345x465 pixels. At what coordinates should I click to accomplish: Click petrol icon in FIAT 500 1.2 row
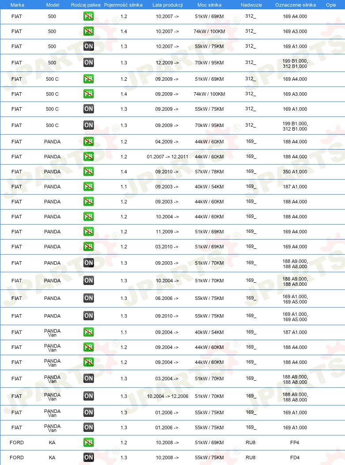point(88,16)
